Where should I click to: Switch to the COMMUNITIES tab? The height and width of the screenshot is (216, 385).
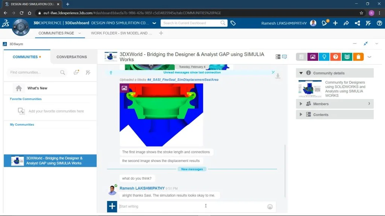click(x=27, y=57)
